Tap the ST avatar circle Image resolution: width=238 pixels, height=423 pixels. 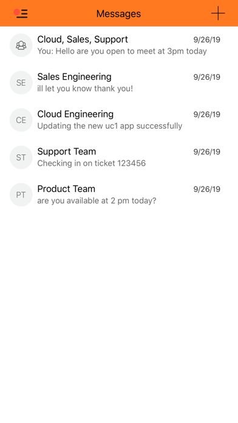point(21,157)
